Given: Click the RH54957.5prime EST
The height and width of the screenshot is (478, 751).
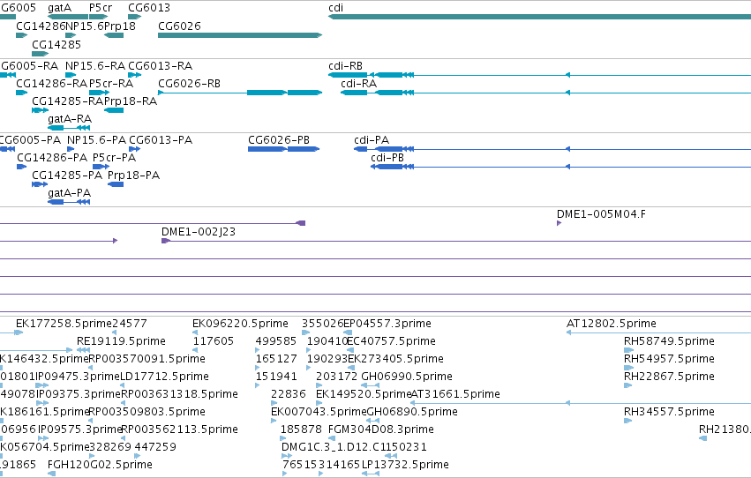Looking at the screenshot, I should coord(628,368).
